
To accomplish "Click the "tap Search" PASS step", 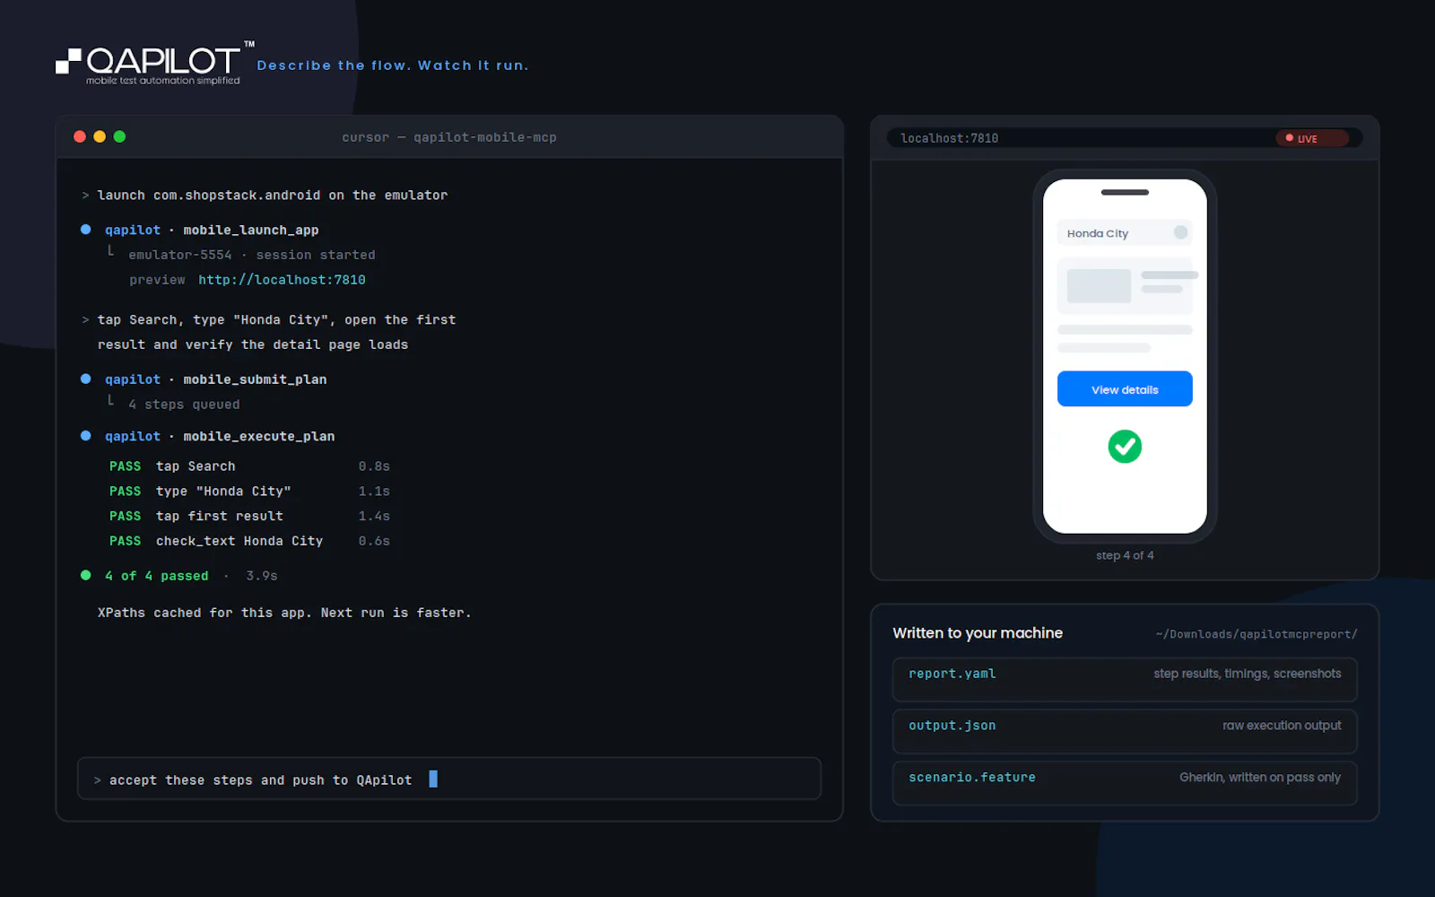I will click(x=249, y=466).
